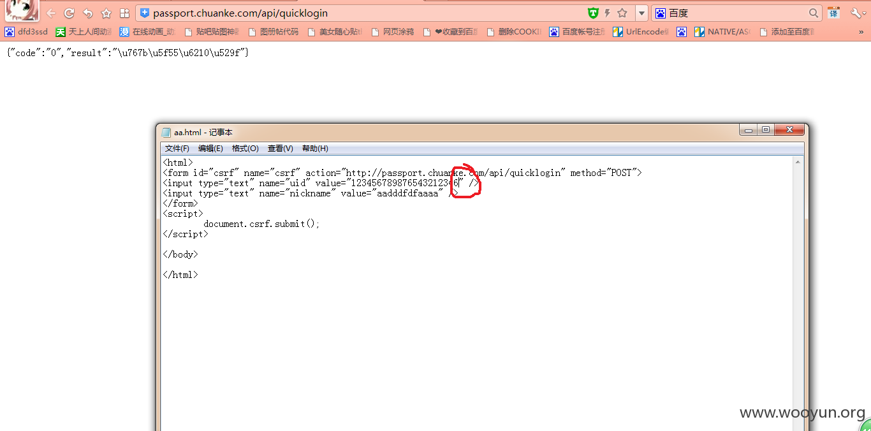This screenshot has height=431, width=871.
Task: Click the form id="csrf" line
Action: pos(402,173)
